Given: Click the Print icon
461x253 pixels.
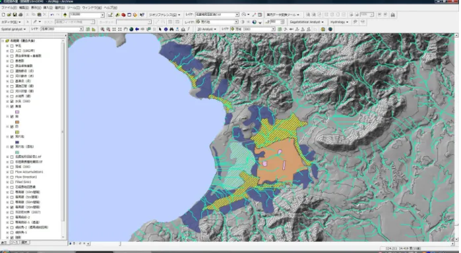Looking at the screenshot, I should pyautogui.click(x=20, y=14).
